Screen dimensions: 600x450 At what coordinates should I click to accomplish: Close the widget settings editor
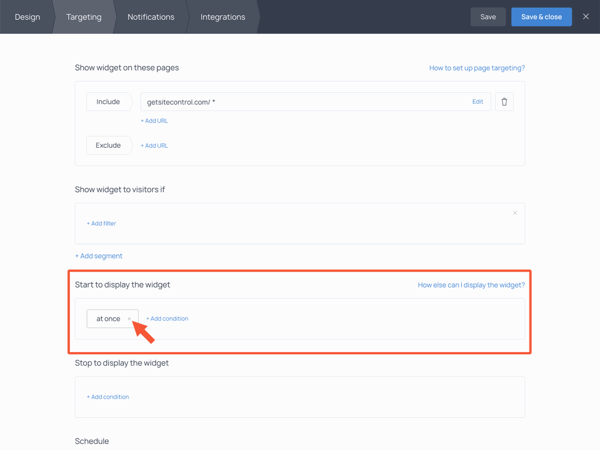pos(586,16)
